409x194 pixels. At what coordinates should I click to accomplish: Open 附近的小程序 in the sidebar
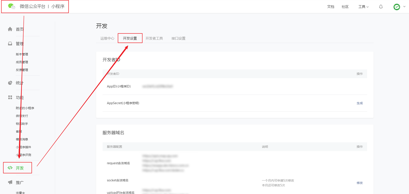pyautogui.click(x=25, y=108)
